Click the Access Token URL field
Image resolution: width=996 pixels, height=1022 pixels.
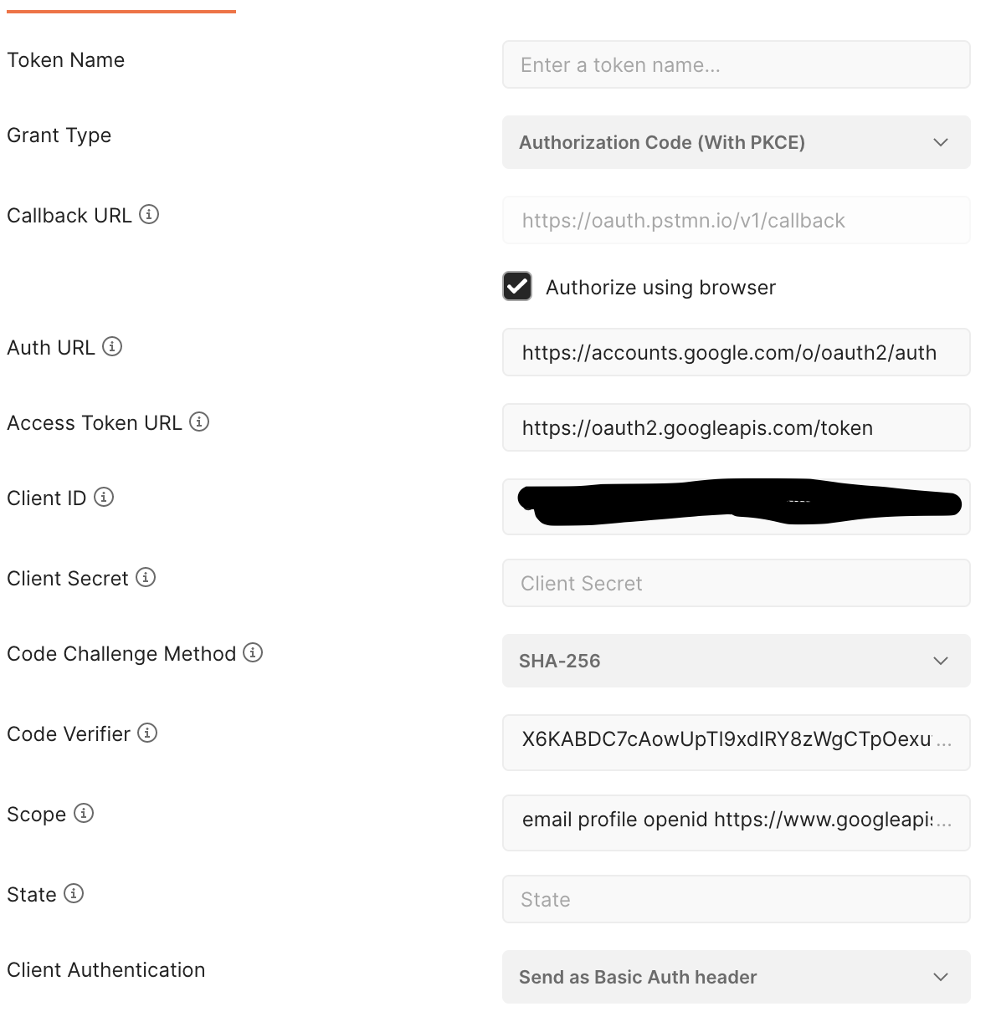click(736, 427)
